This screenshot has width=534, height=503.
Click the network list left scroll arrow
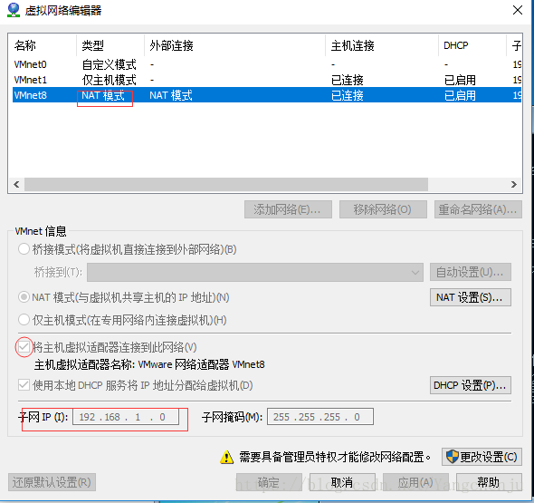click(16, 185)
